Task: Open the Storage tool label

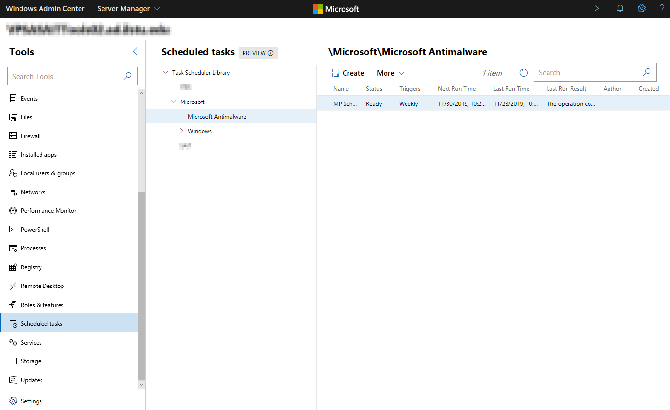Action: pos(31,361)
